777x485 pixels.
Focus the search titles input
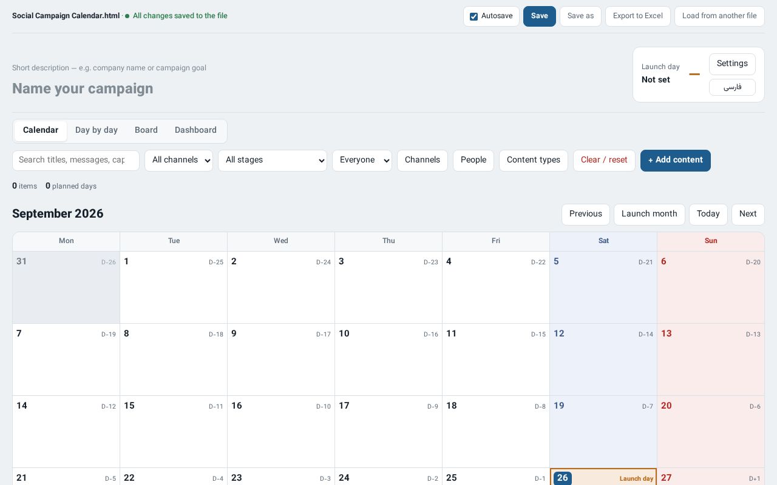pos(76,160)
